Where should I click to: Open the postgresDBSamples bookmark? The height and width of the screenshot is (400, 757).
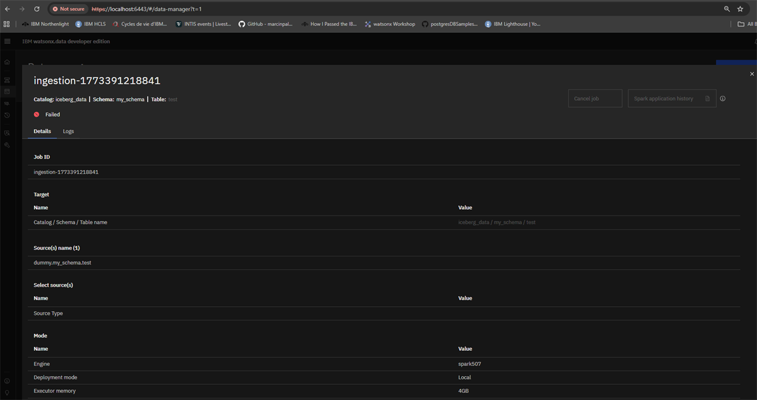point(450,24)
